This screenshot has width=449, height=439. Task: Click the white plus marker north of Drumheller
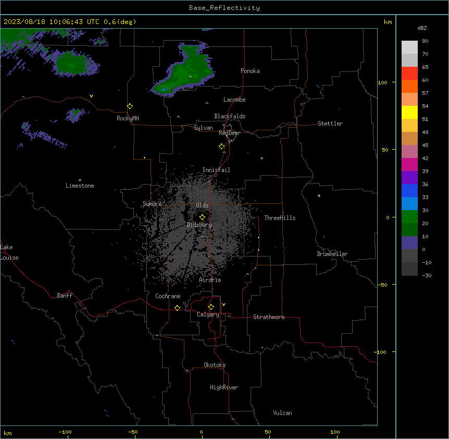319,196
